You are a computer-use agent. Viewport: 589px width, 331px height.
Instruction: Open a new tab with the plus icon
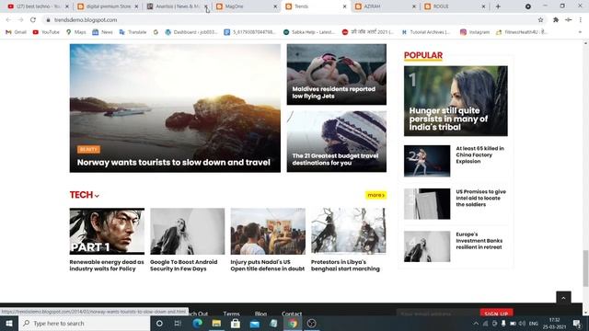pyautogui.click(x=498, y=6)
